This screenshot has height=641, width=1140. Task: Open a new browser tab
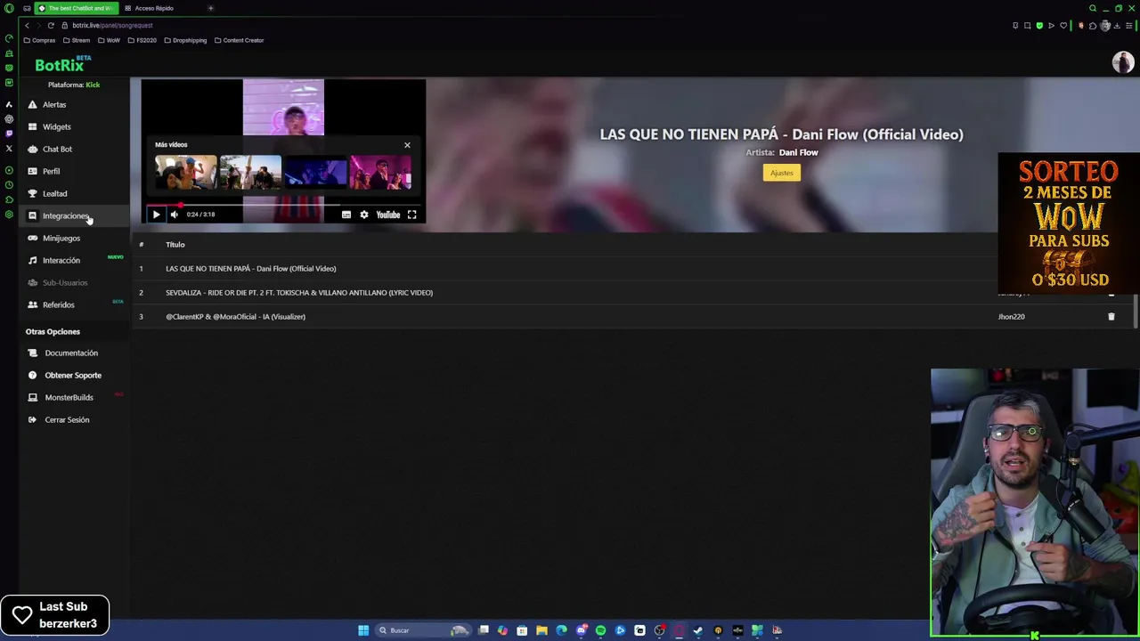(x=210, y=8)
